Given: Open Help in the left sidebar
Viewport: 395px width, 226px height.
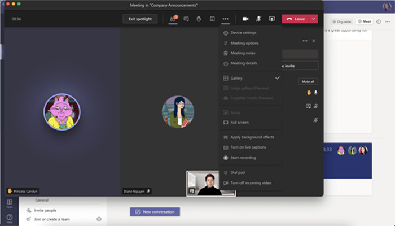Looking at the screenshot, I should point(10,218).
